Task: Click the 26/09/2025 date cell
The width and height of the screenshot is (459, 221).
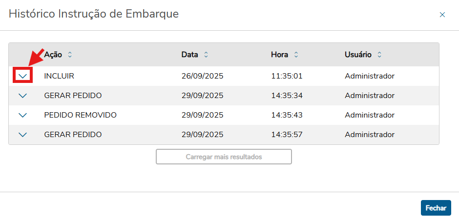Action: pos(202,76)
